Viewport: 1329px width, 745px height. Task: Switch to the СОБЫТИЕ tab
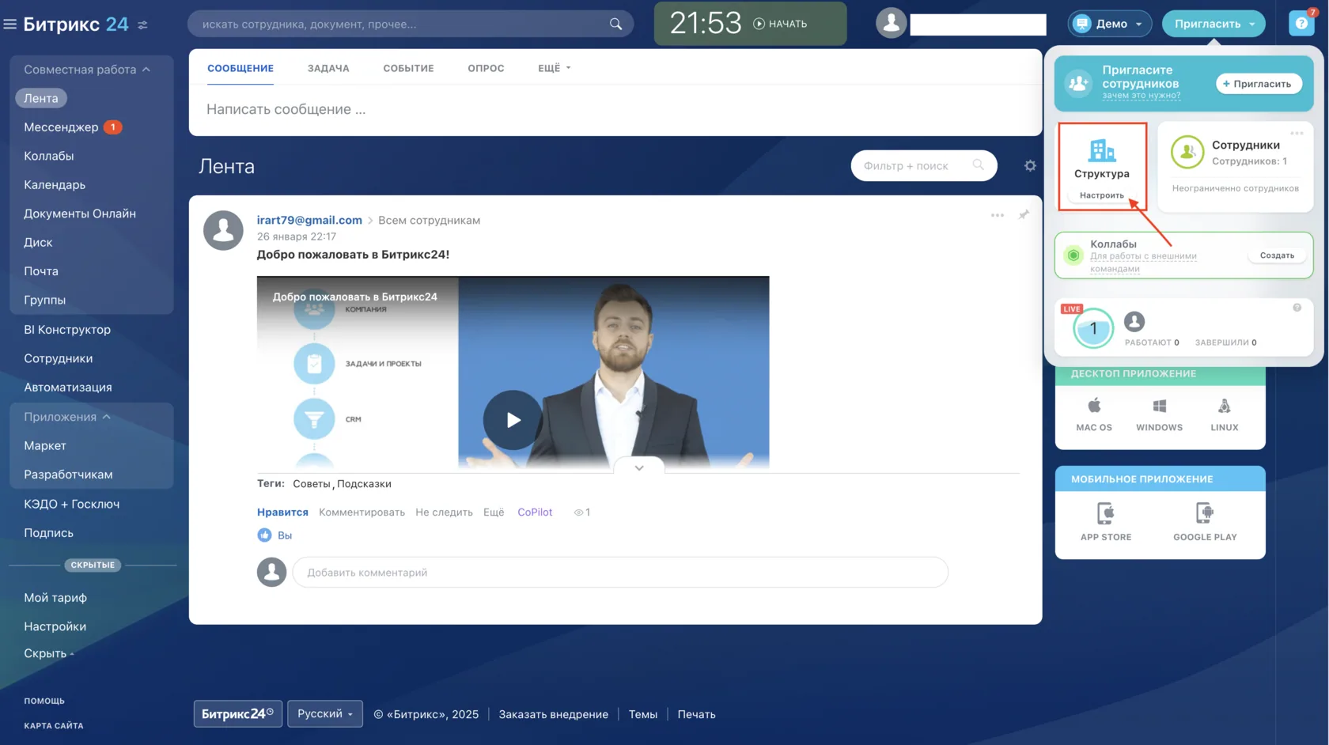[408, 68]
